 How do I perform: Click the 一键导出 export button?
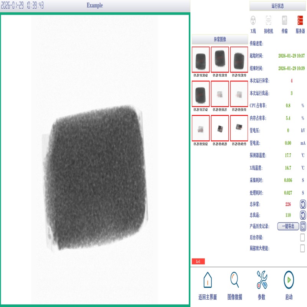[288, 226]
